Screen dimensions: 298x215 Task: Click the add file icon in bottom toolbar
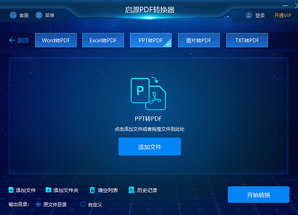coord(11,190)
